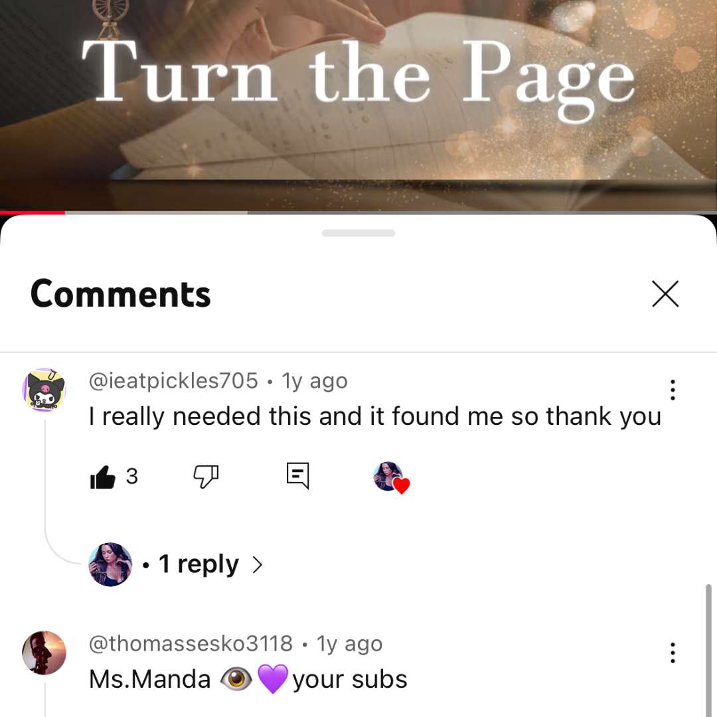Open thomassesko3118 profile avatar

point(44,653)
